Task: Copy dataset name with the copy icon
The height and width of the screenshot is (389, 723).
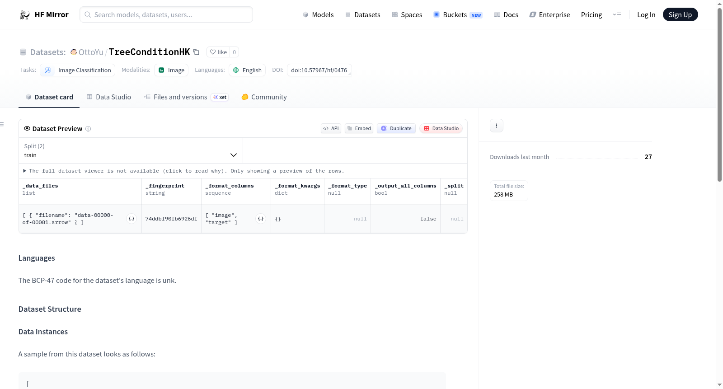Action: coord(196,52)
